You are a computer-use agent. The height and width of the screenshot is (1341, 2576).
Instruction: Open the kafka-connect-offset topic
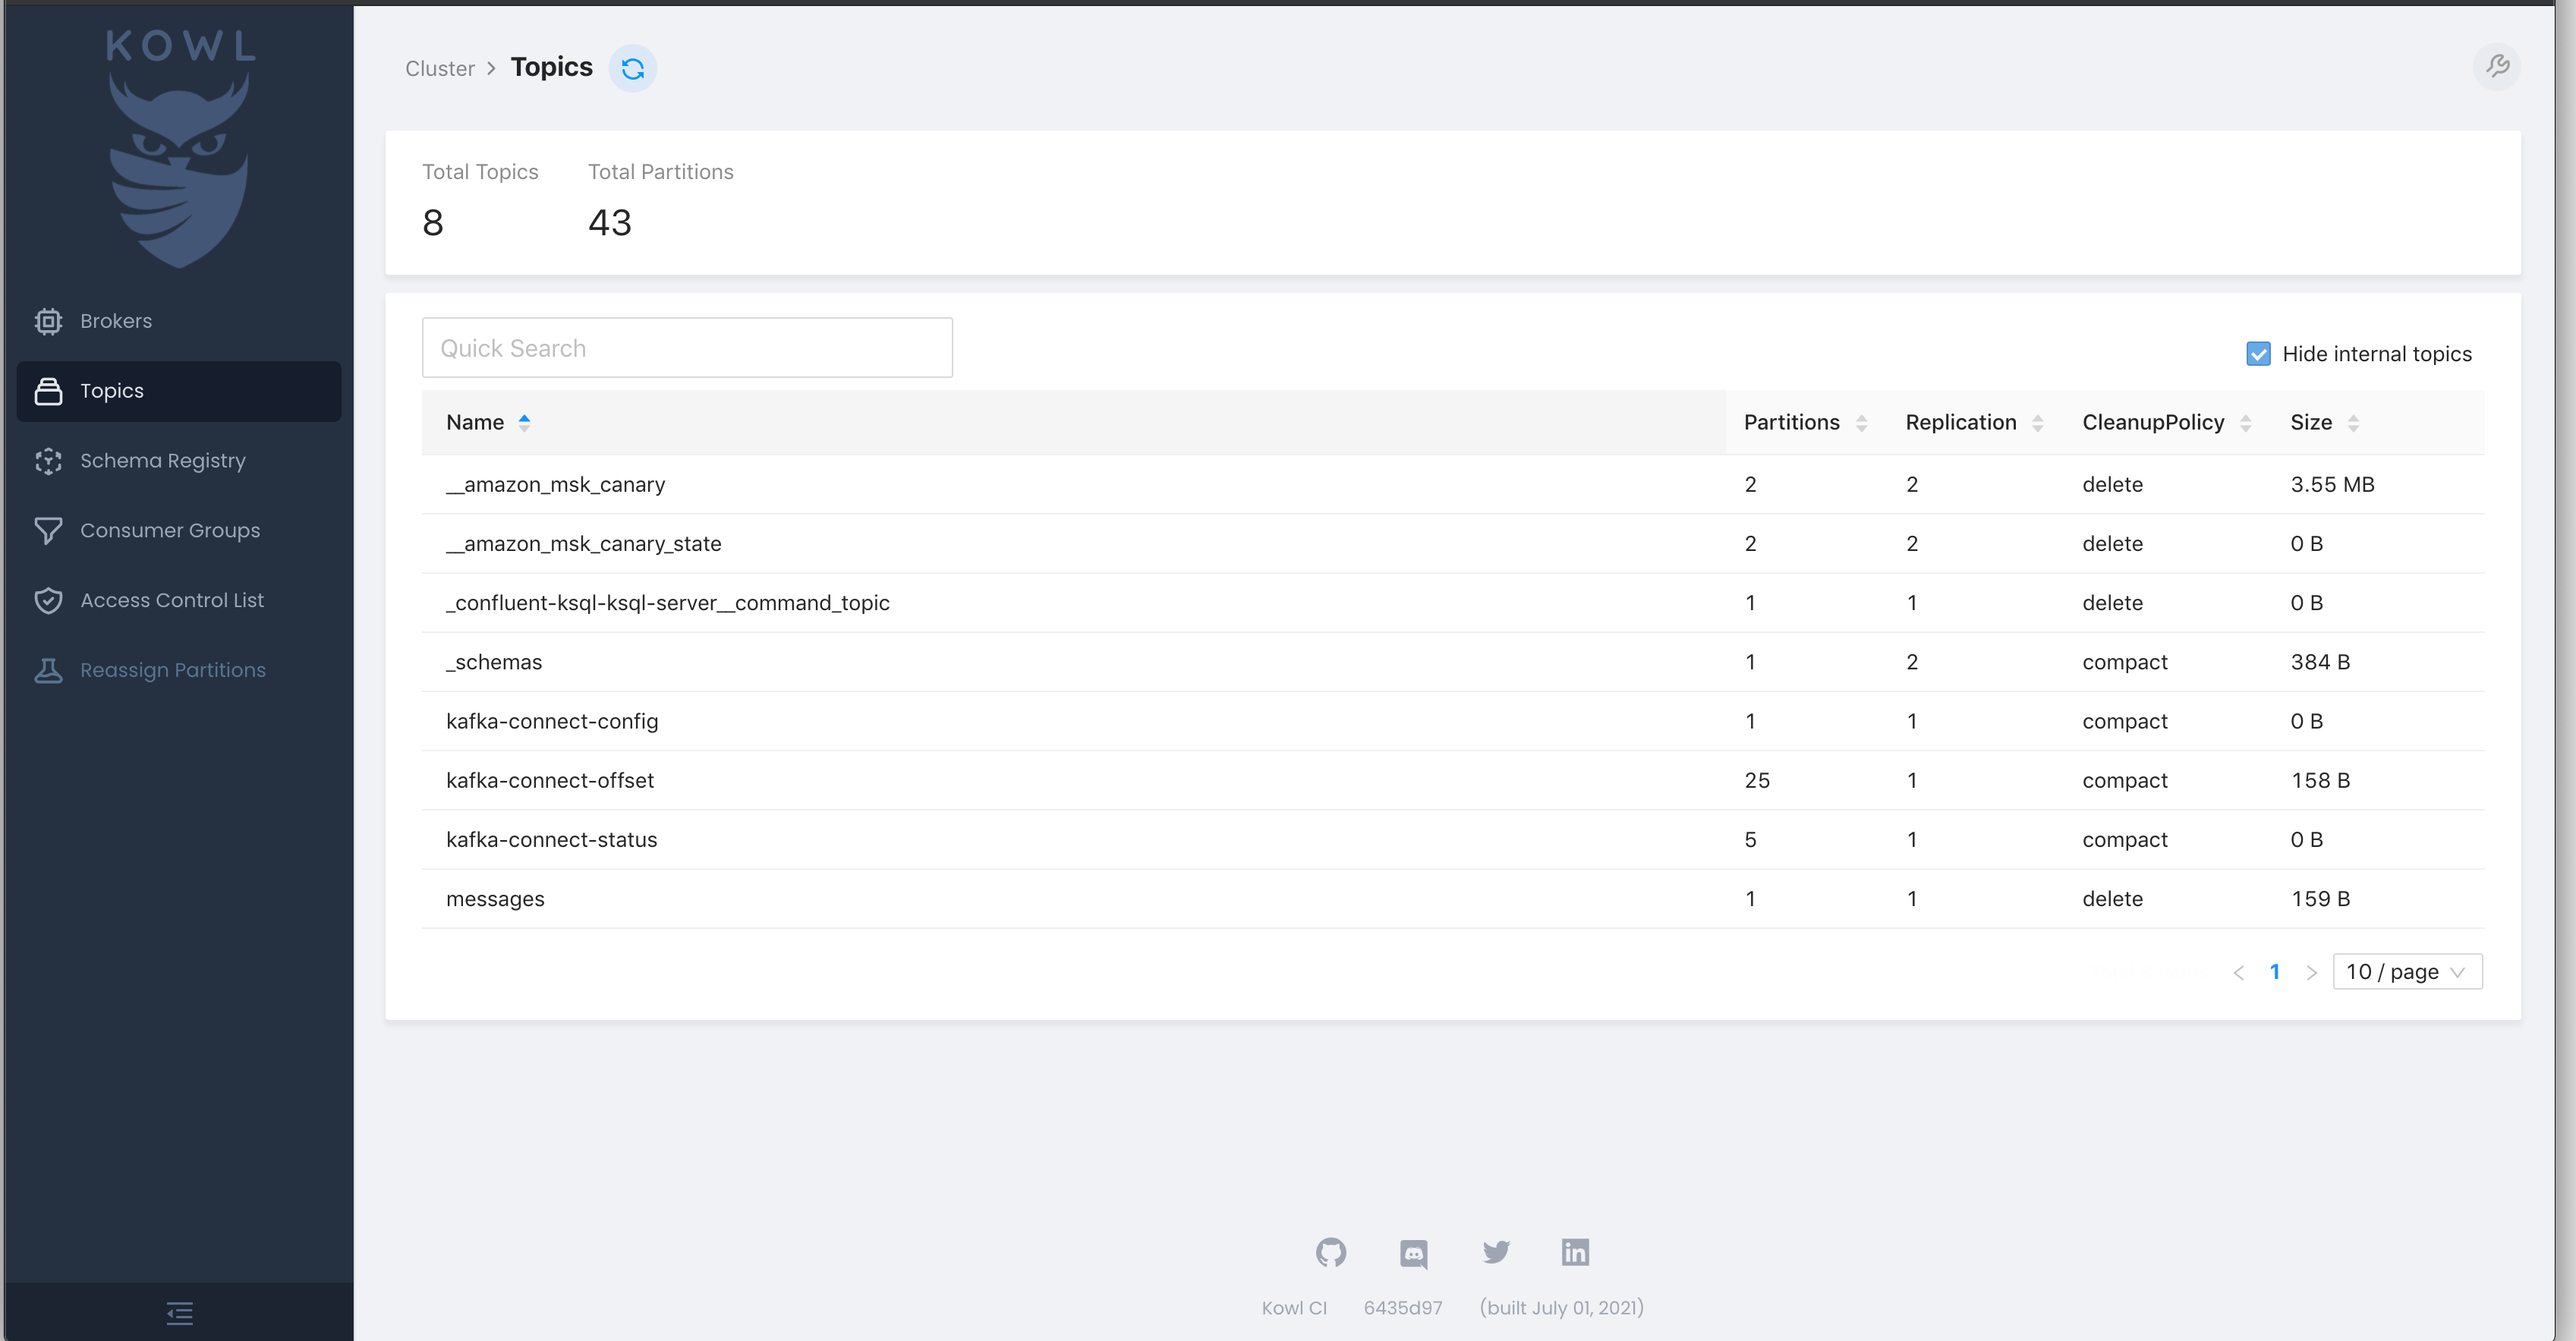click(550, 780)
